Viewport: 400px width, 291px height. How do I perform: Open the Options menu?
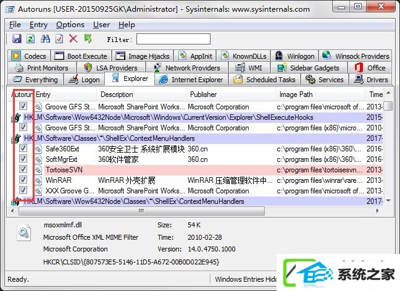pos(70,25)
